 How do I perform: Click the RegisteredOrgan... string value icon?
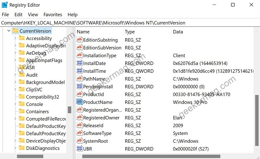pyautogui.click(x=79, y=110)
